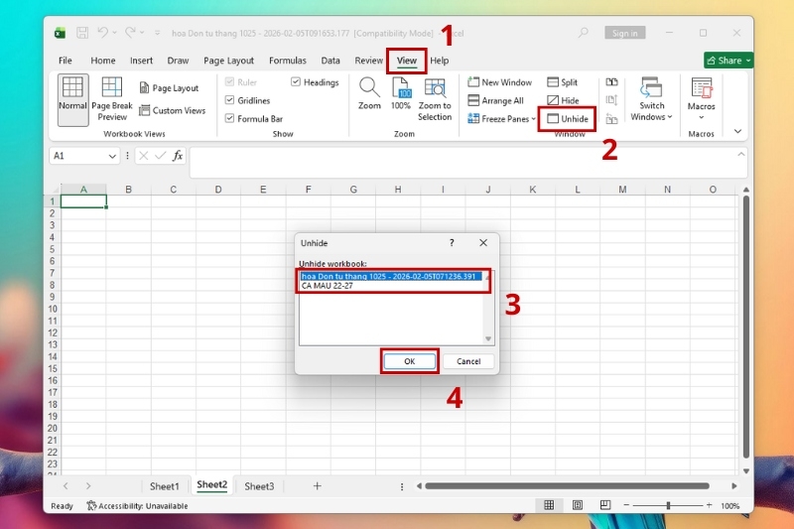Image resolution: width=794 pixels, height=529 pixels.
Task: Switch to Sheet3 tab
Action: click(x=259, y=486)
